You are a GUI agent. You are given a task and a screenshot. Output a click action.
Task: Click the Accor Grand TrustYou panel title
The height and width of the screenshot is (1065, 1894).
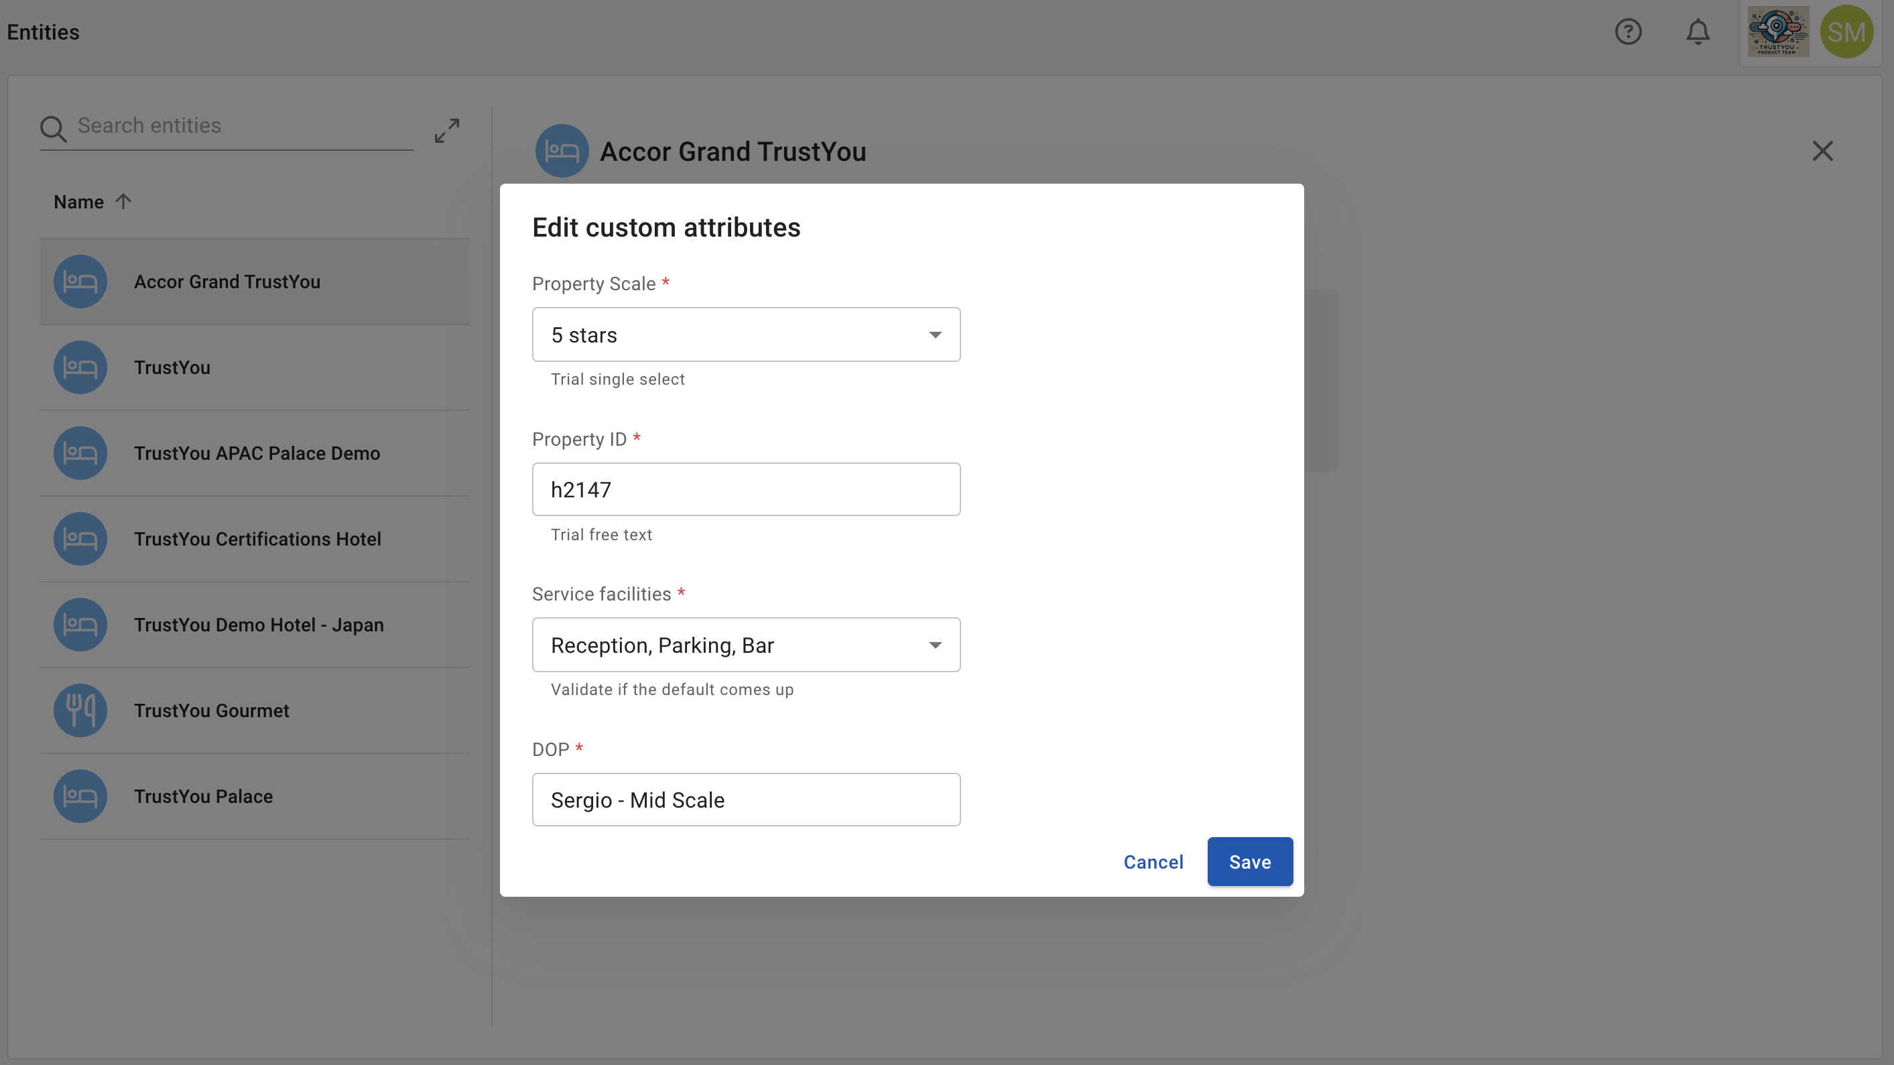[733, 151]
